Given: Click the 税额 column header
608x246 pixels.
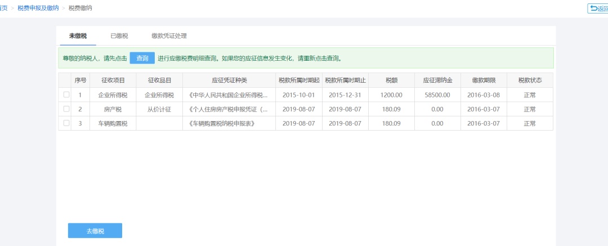Looking at the screenshot, I should [x=391, y=80].
